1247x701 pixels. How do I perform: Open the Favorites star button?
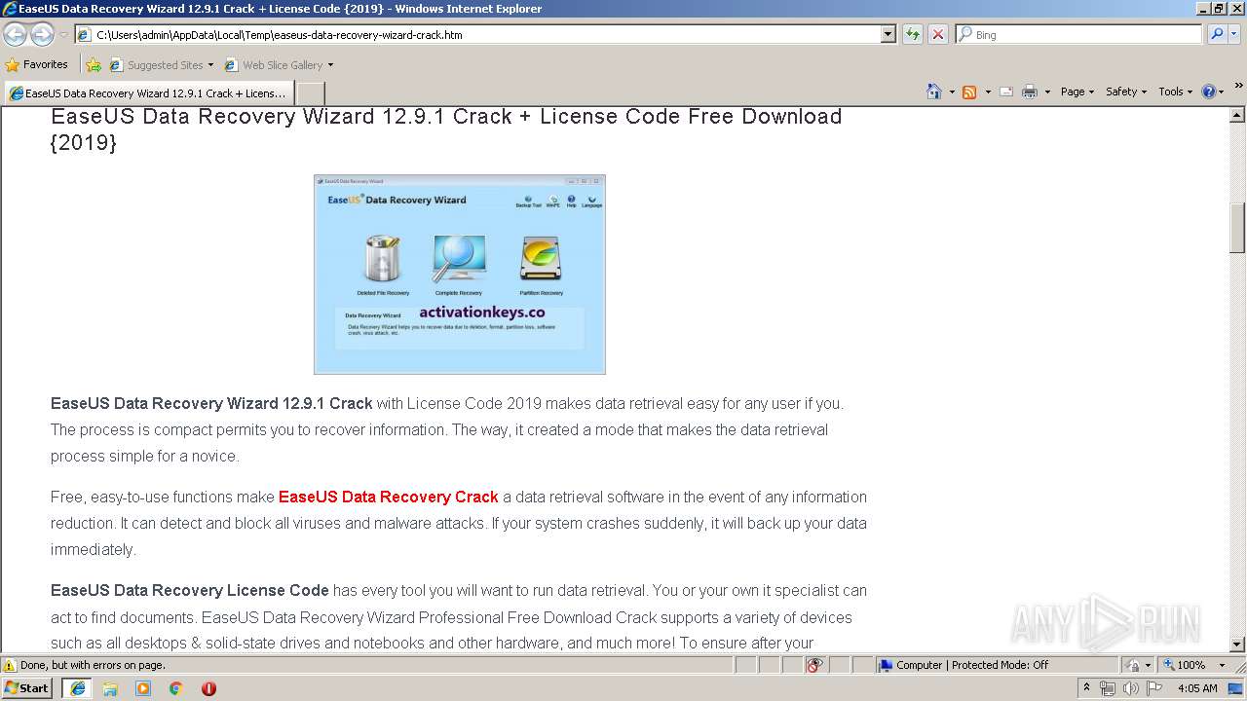pyautogui.click(x=37, y=64)
